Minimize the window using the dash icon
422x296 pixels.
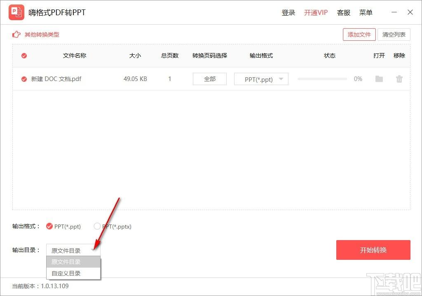(394, 12)
